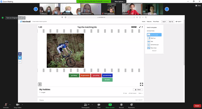202x109 pixels.
Task: Expand video options arrow beside Stop Video
Action: tap(22, 105)
